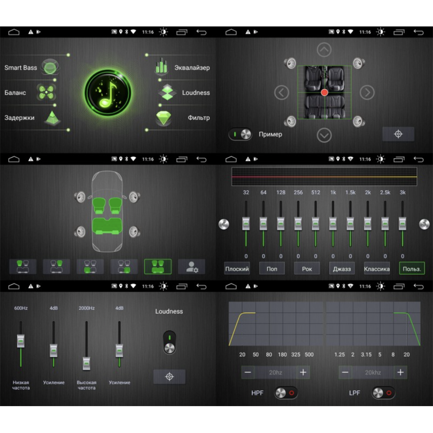
Task: Toggle the Loudness on/off switch
Action: tap(169, 343)
